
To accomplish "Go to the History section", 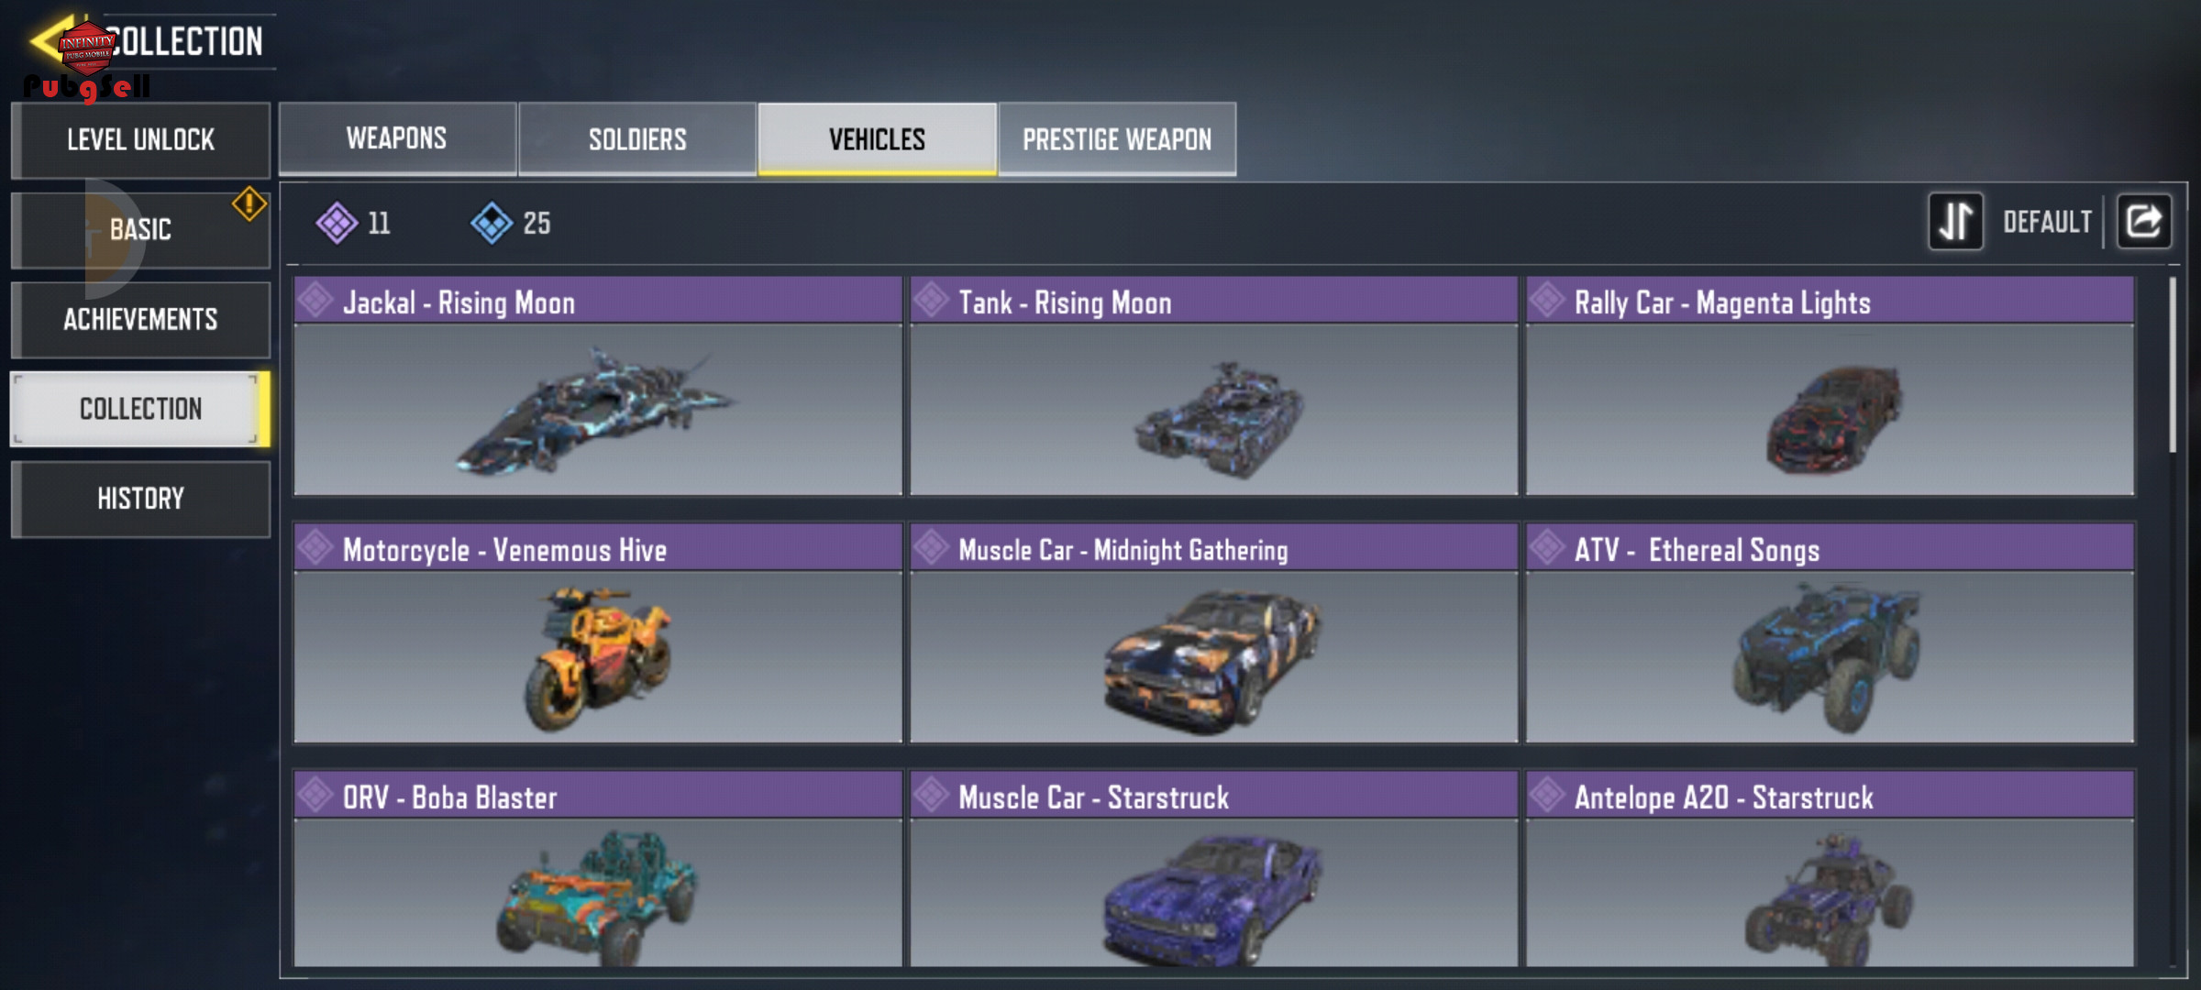I will 140,499.
